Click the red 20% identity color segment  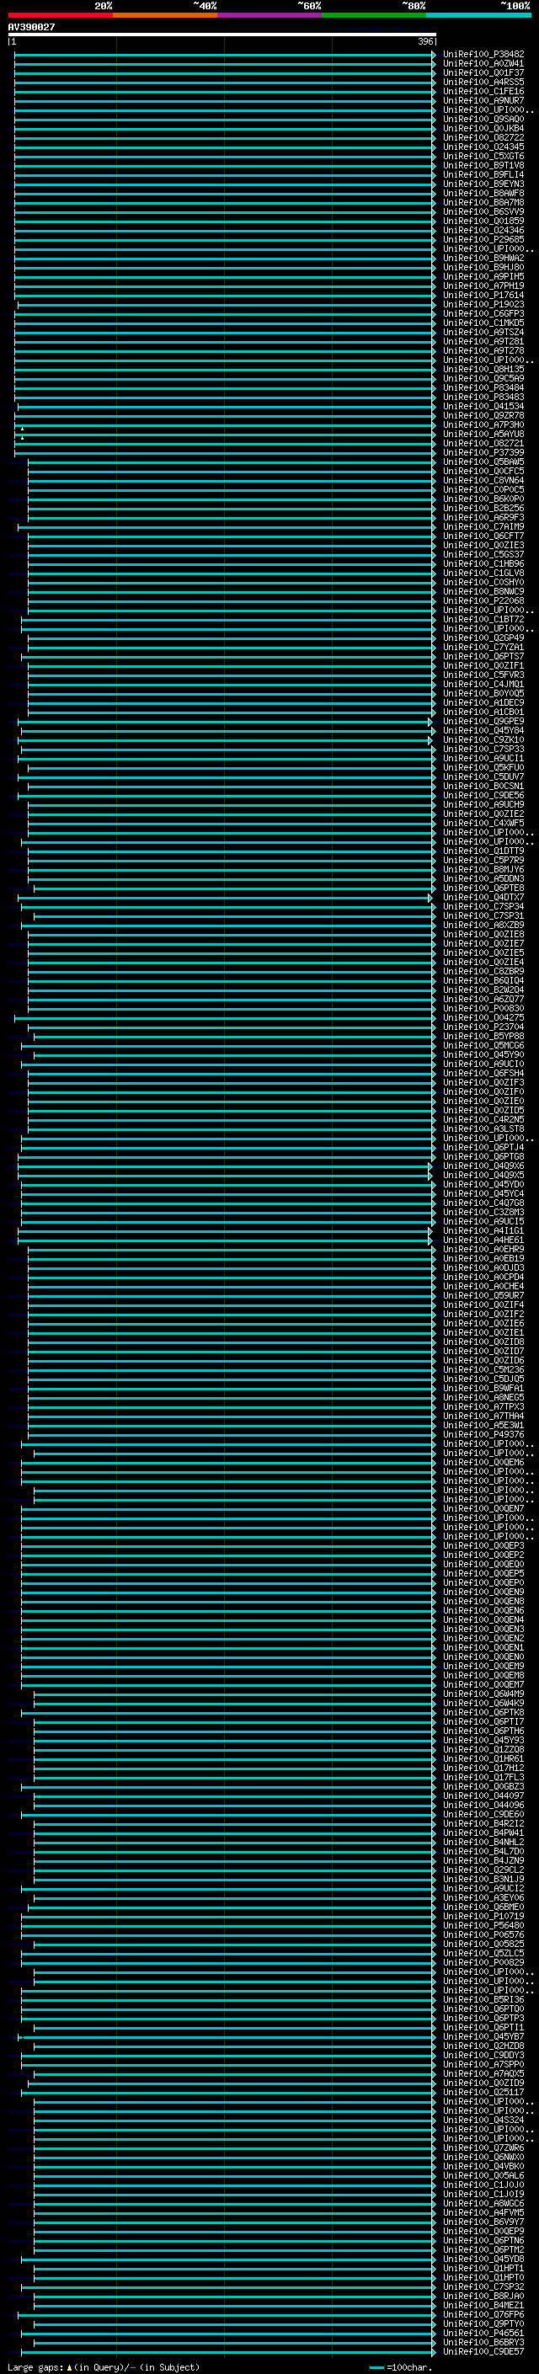click(x=60, y=15)
